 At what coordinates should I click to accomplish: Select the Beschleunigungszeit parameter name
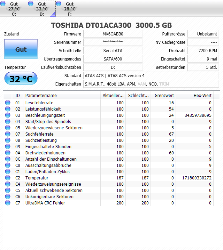coord(45,115)
